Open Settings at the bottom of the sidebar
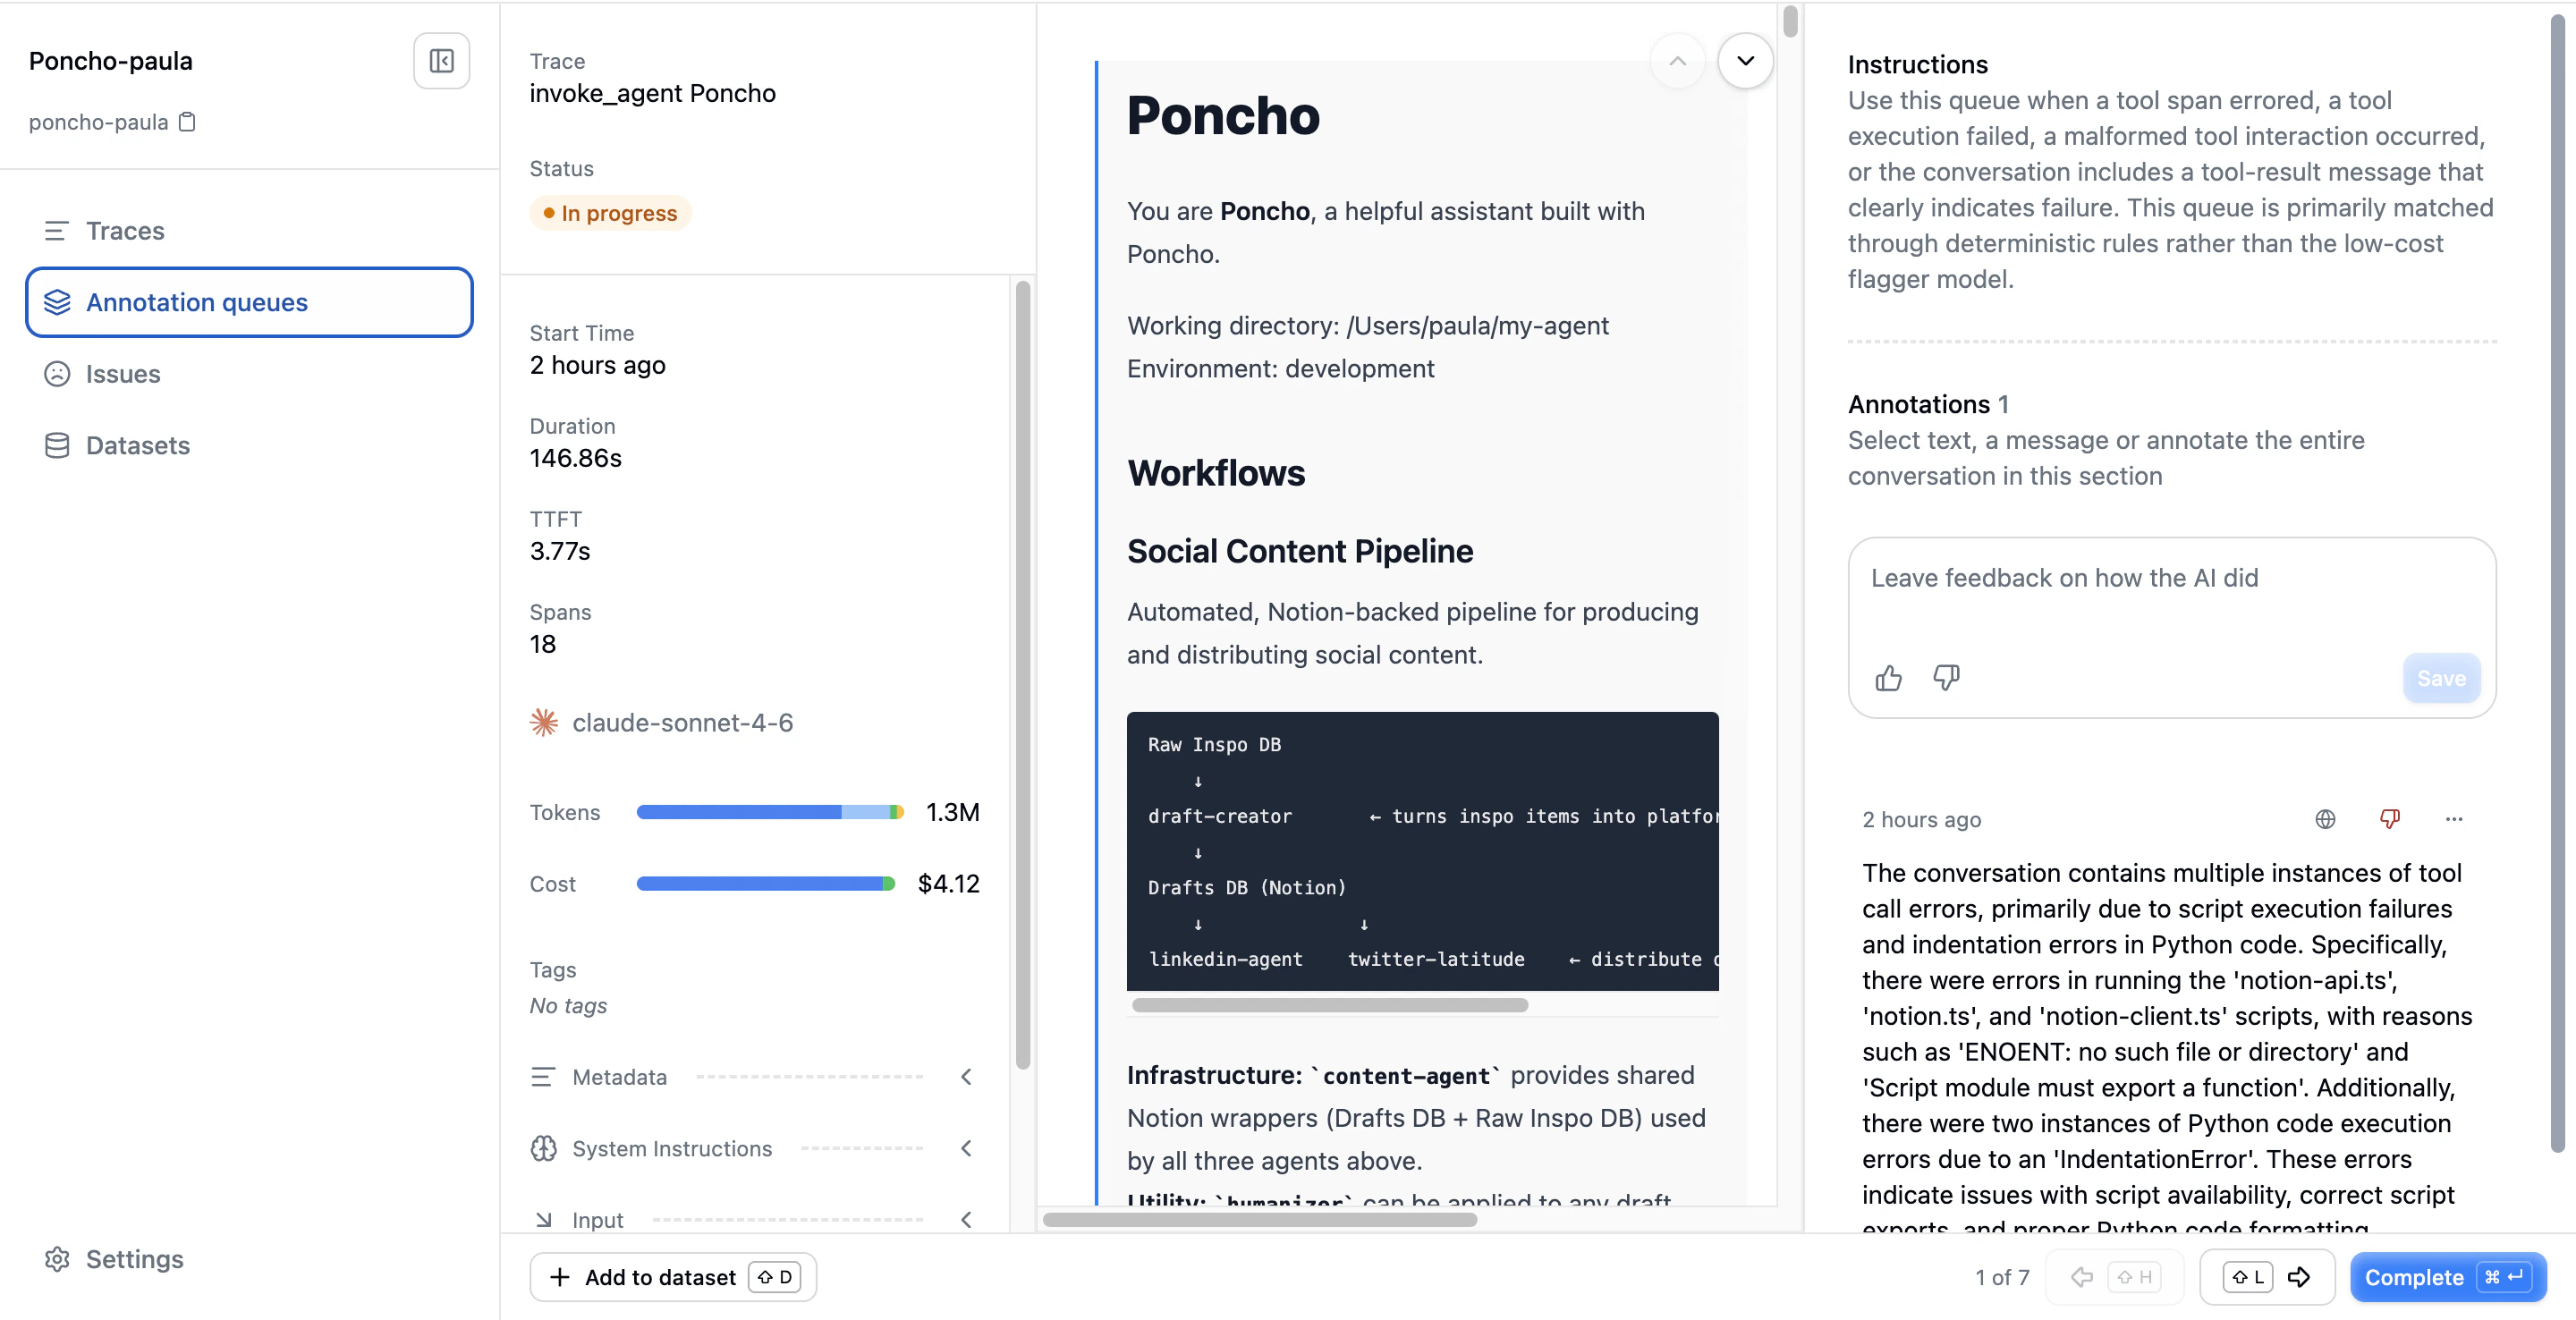 (112, 1259)
